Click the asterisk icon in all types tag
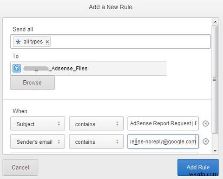 pos(18,42)
